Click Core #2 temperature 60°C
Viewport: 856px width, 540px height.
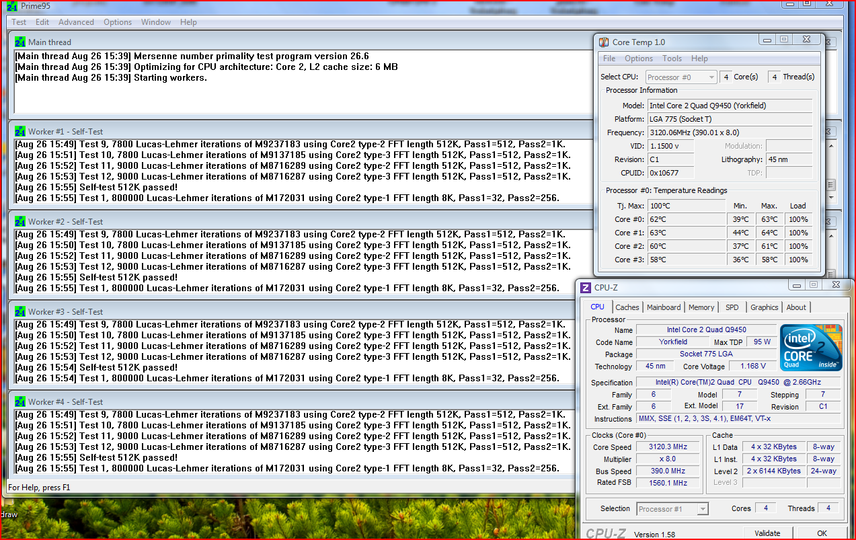tap(686, 246)
